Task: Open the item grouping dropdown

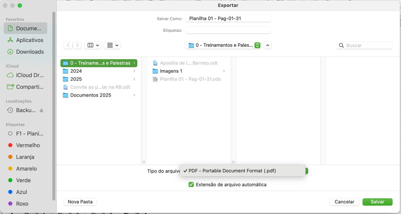Action: click(112, 45)
